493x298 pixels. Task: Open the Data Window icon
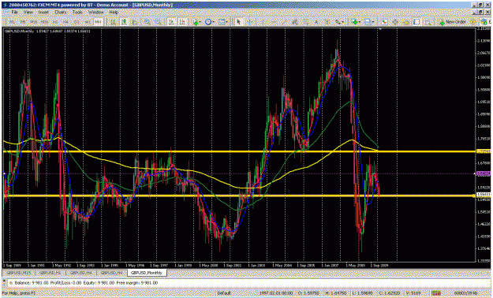(x=395, y=22)
